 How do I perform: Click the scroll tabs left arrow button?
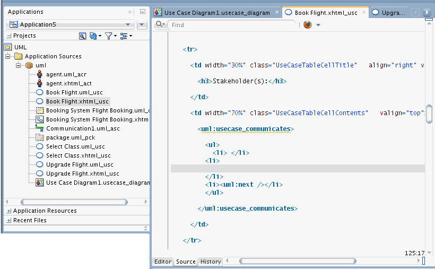click(415, 13)
